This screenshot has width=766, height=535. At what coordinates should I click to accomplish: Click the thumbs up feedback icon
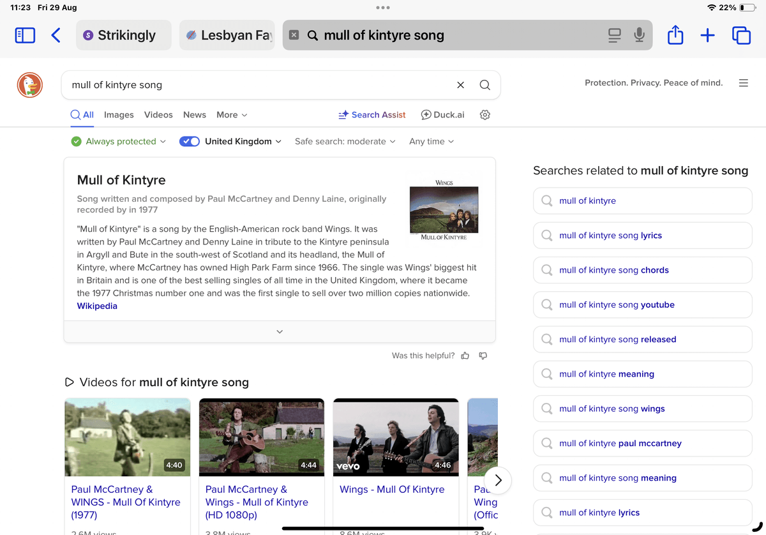[x=465, y=356]
